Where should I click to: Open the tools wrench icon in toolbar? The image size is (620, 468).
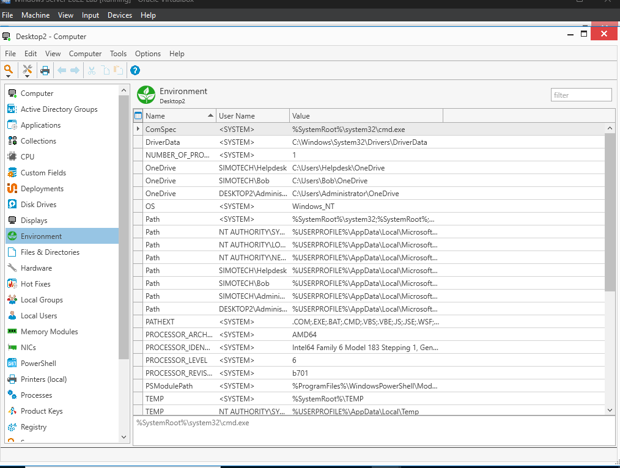(x=28, y=69)
